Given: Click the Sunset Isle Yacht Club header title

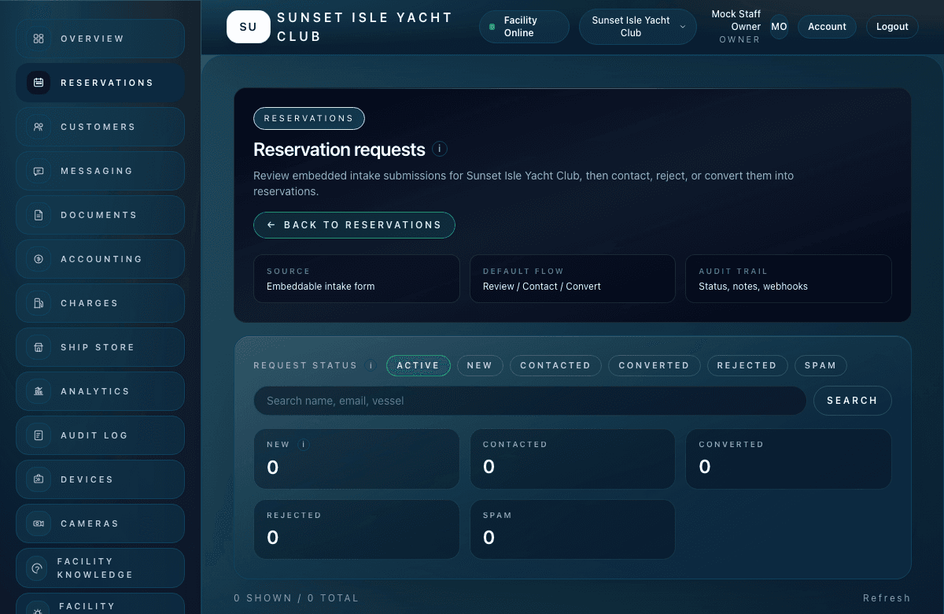Looking at the screenshot, I should click(364, 27).
